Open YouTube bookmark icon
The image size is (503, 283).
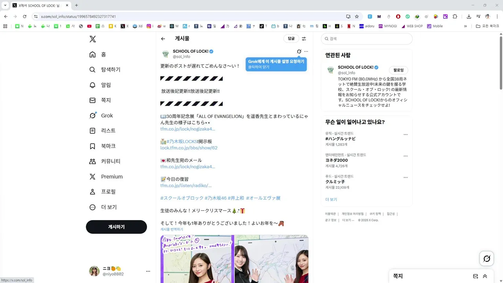(90, 26)
